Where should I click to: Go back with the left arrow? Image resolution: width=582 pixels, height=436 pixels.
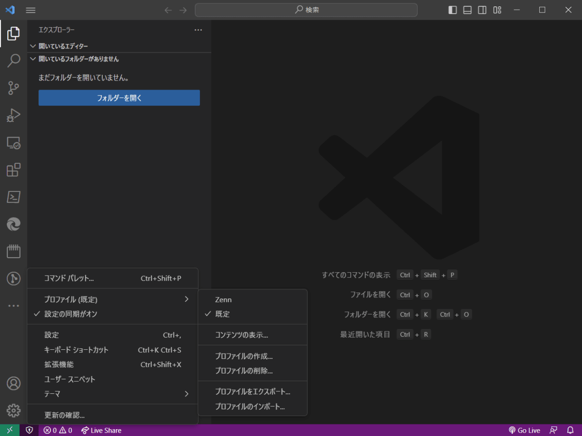pyautogui.click(x=168, y=10)
